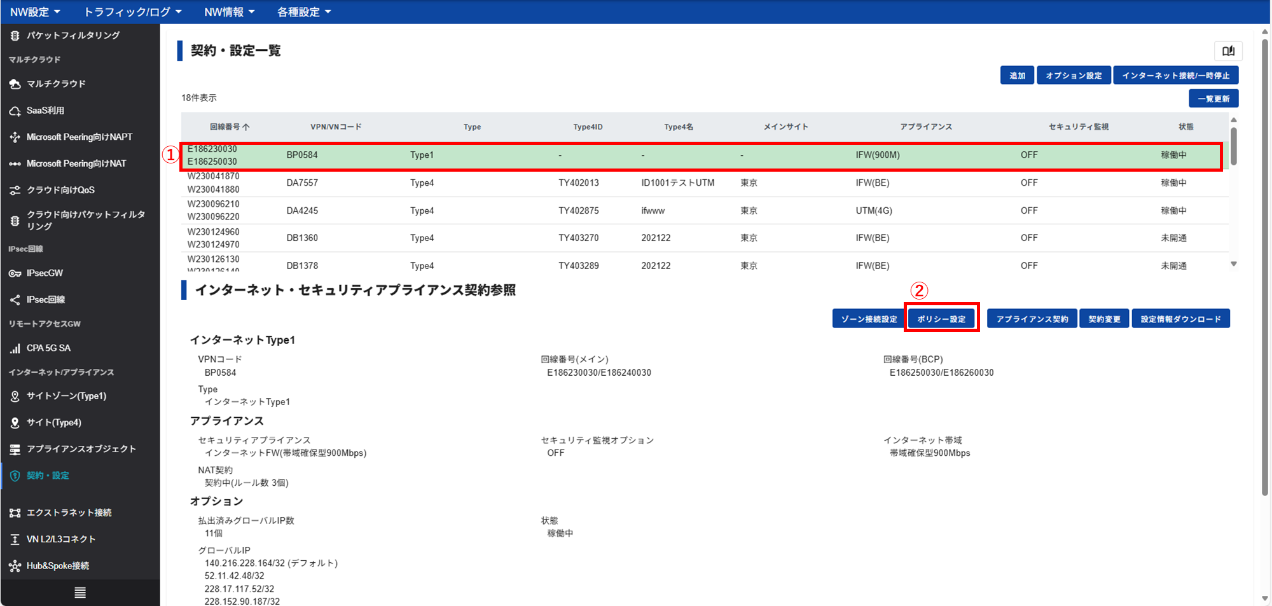
Task: Click the CPA 5G SA signal icon
Action: point(15,348)
